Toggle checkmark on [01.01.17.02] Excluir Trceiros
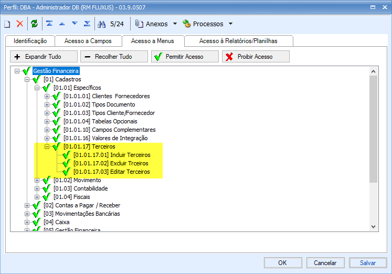The image size is (392, 274). point(67,163)
